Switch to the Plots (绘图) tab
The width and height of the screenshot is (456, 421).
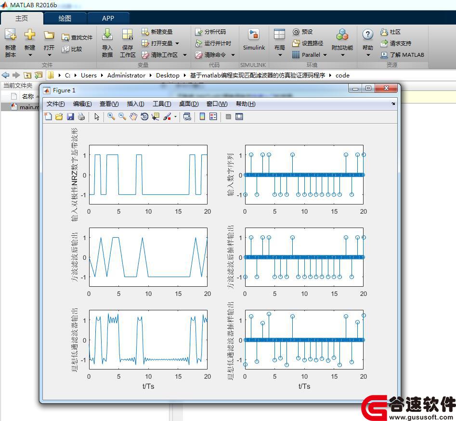pyautogui.click(x=65, y=18)
